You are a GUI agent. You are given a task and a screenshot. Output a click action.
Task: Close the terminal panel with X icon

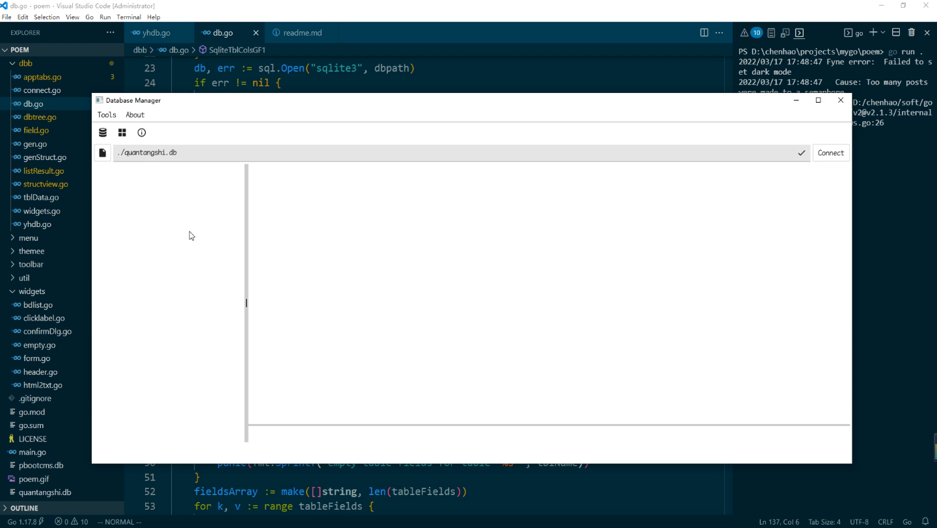click(927, 33)
